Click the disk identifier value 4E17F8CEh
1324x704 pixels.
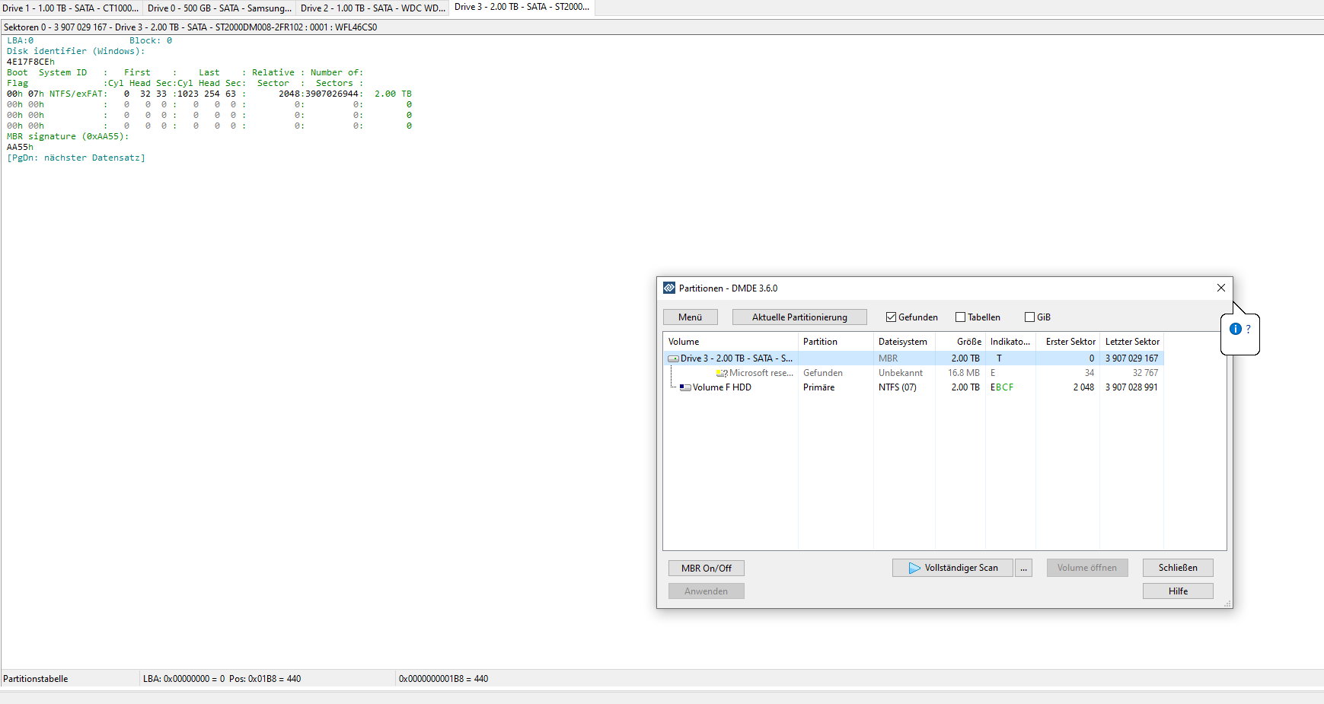(x=30, y=62)
